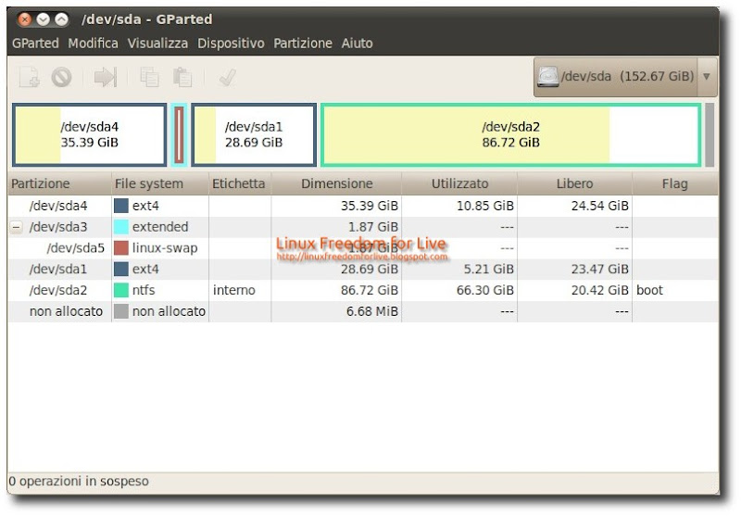The width and height of the screenshot is (741, 516).
Task: Open the Aiuto menu
Action: click(x=358, y=44)
